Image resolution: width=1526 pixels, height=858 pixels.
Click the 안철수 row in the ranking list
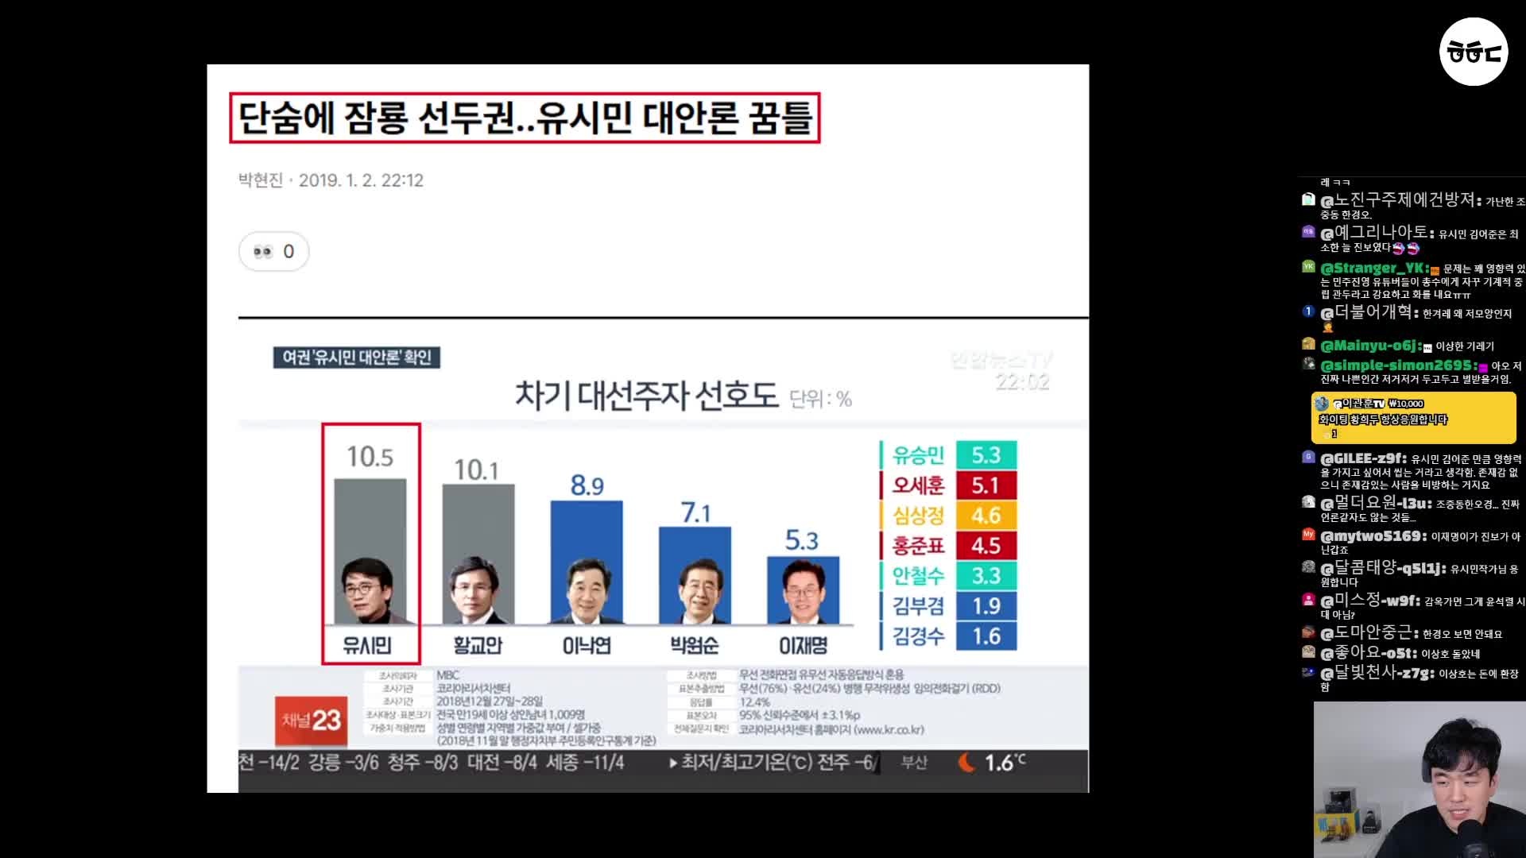click(948, 576)
